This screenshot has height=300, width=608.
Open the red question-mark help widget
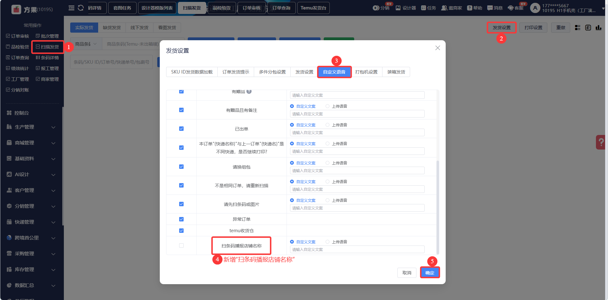point(601,142)
